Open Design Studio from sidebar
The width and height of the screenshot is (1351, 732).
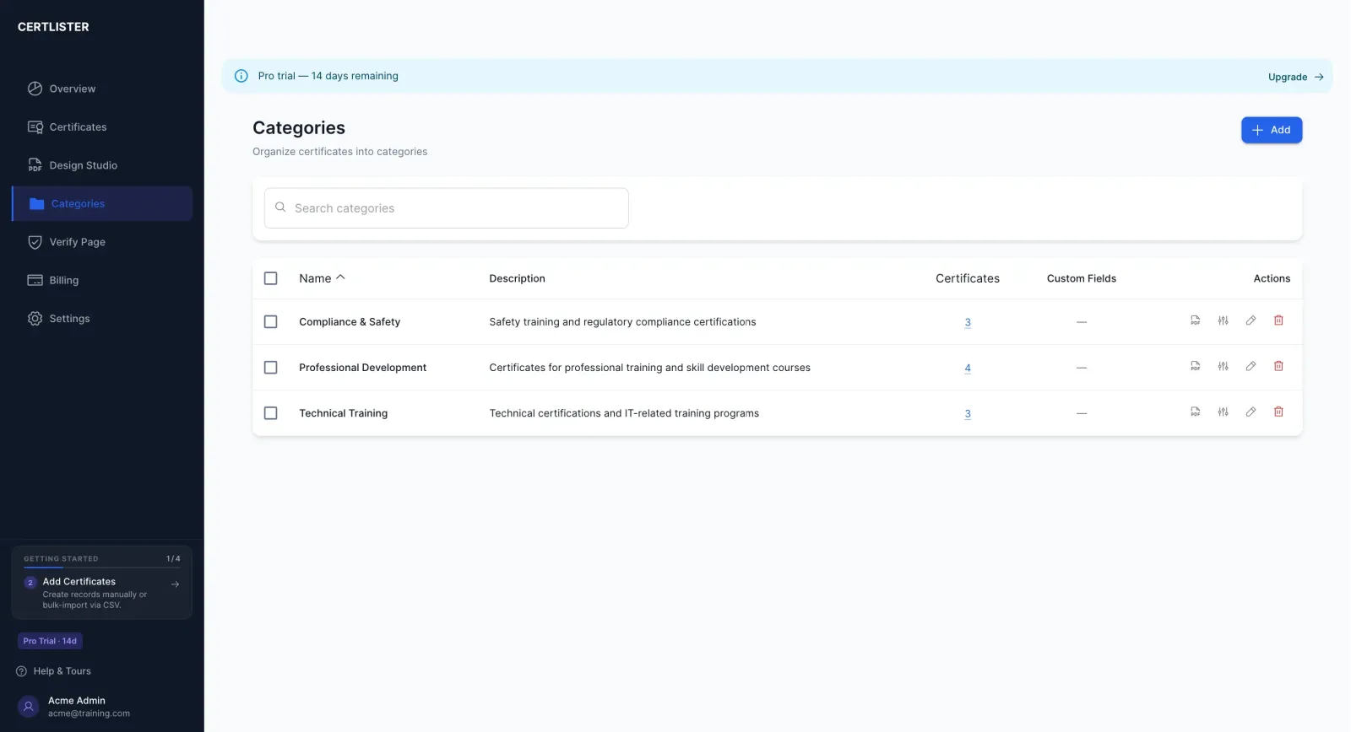point(102,165)
